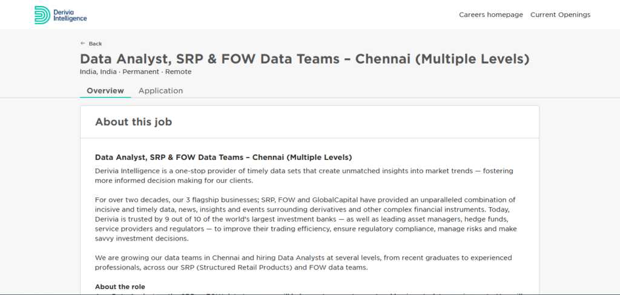
Task: Click the 'About this job' heading
Action: pyautogui.click(x=133, y=122)
